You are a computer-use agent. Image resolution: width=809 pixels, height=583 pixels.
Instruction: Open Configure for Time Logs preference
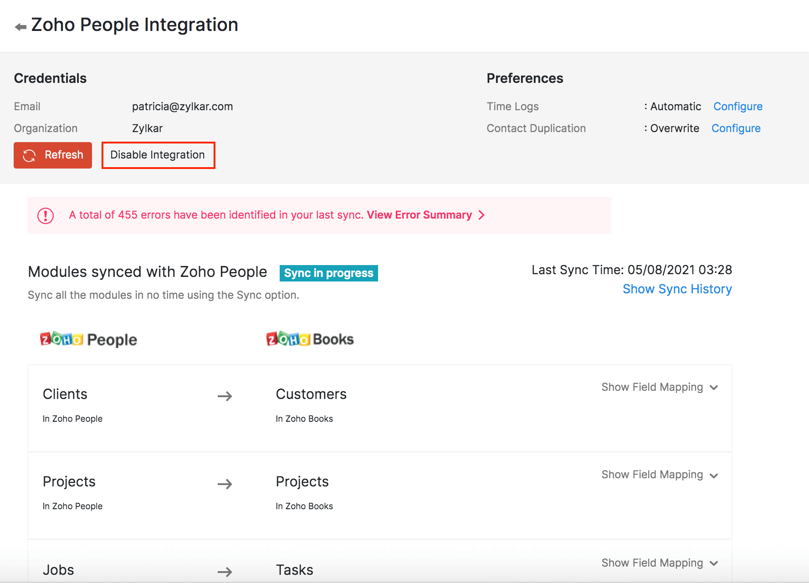[x=737, y=106]
